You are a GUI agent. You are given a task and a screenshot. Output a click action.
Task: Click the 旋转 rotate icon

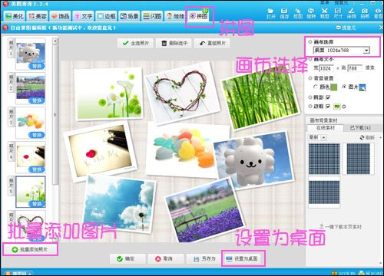pos(311,14)
